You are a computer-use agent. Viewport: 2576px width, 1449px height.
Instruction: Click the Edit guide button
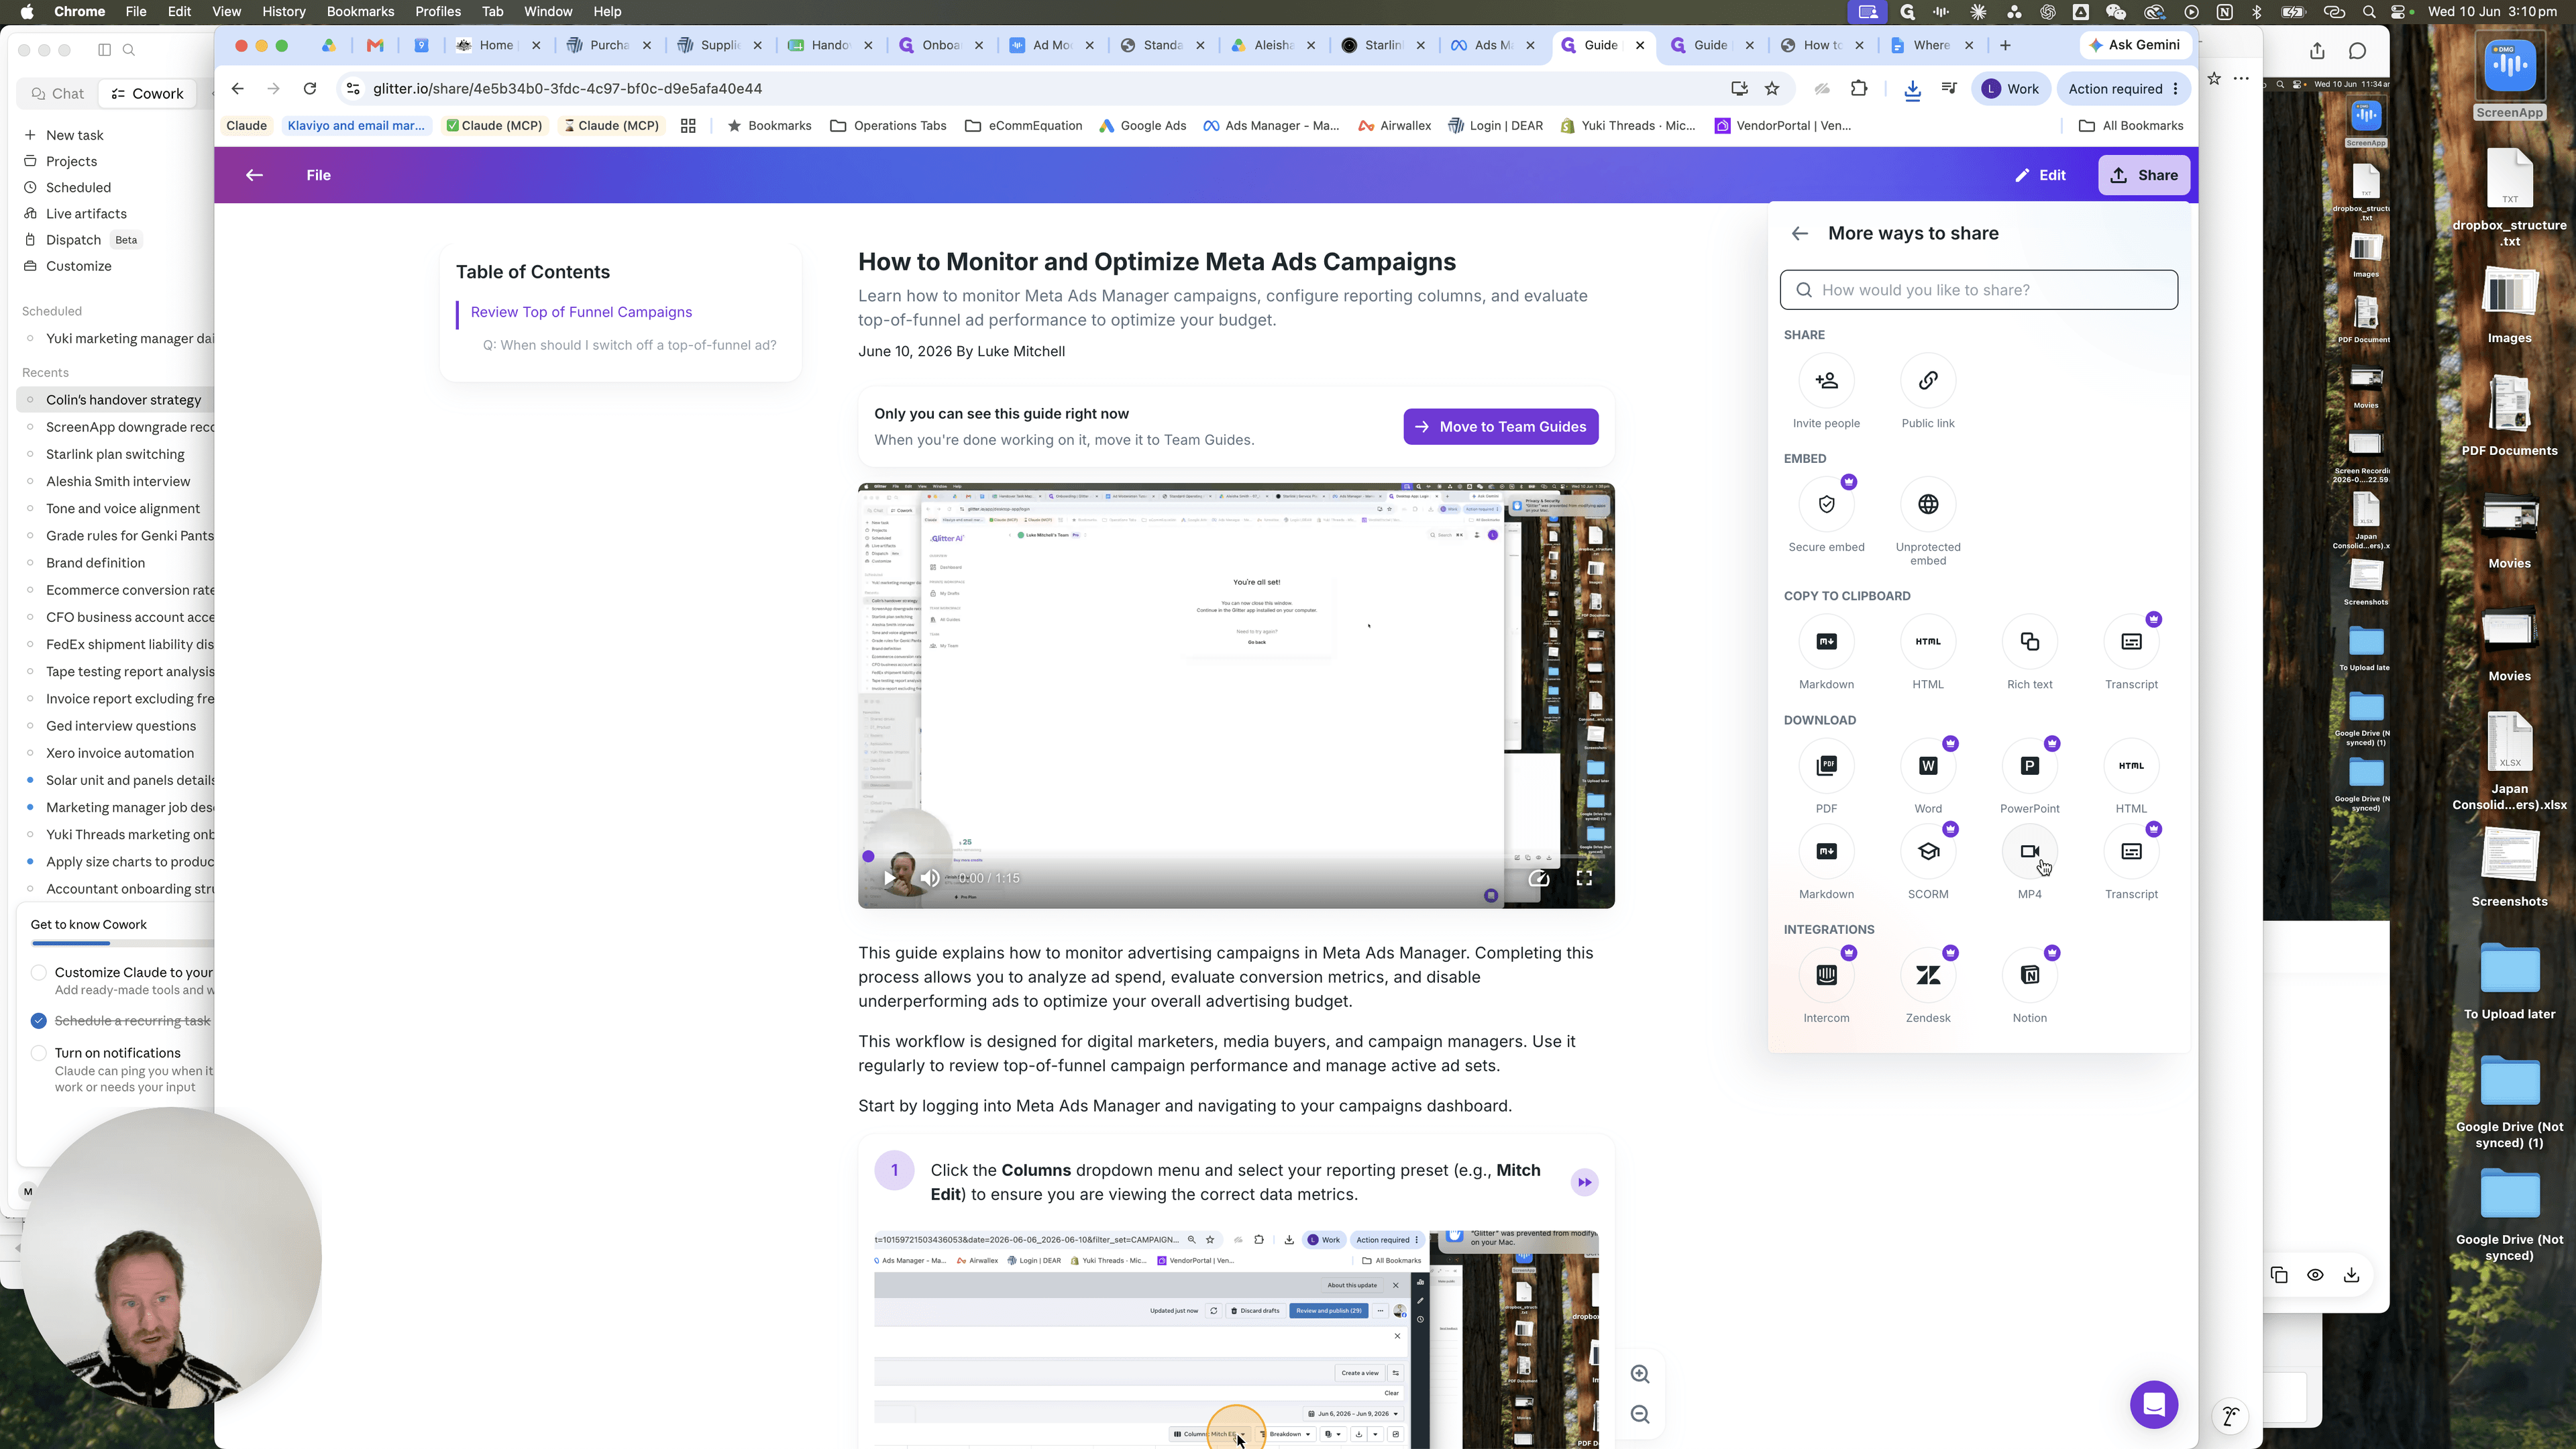click(2040, 176)
